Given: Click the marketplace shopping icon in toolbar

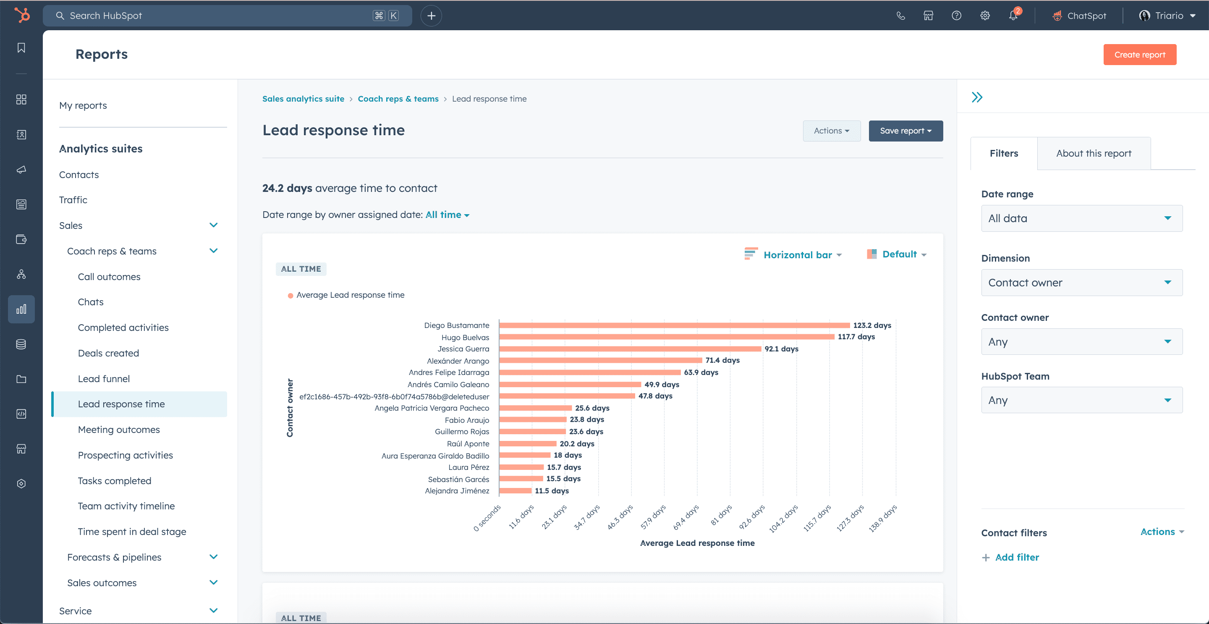Looking at the screenshot, I should click(x=928, y=15).
